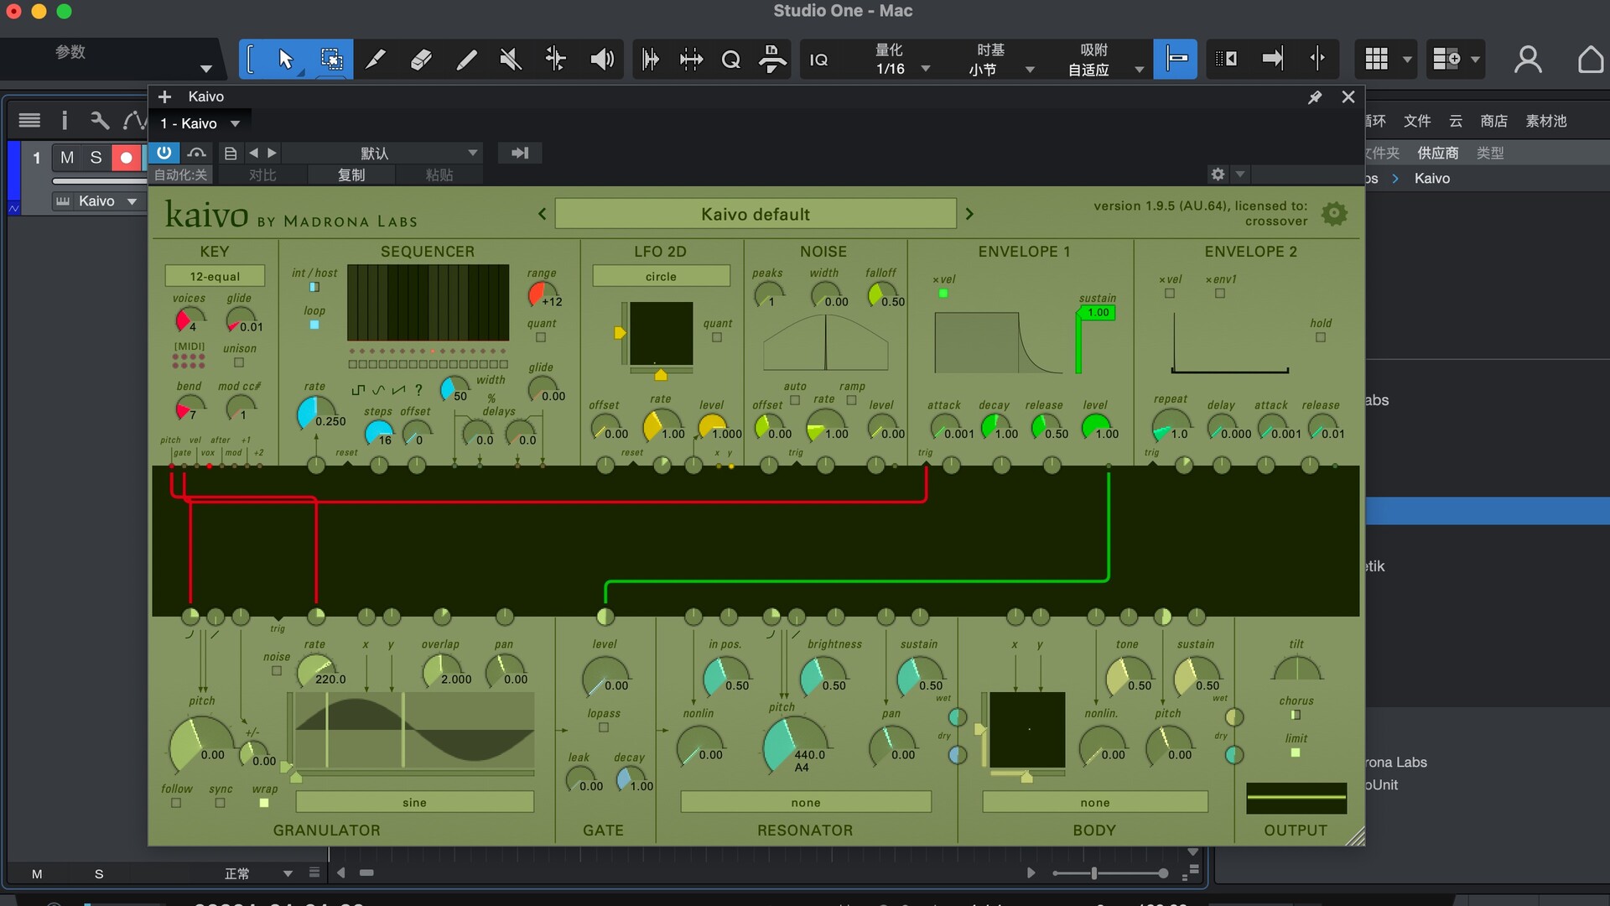1610x906 pixels.
Task: Toggle the unison checkbox in KEY
Action: (239, 363)
